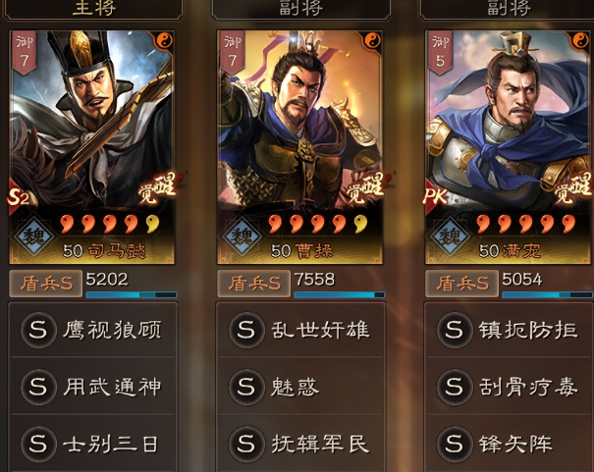
Task: Click the yin-yang icon on 满宠 card
Action: coord(580,40)
